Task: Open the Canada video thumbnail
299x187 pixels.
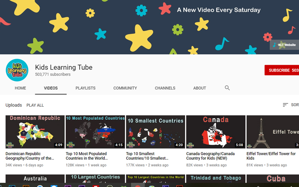Action: point(216,132)
